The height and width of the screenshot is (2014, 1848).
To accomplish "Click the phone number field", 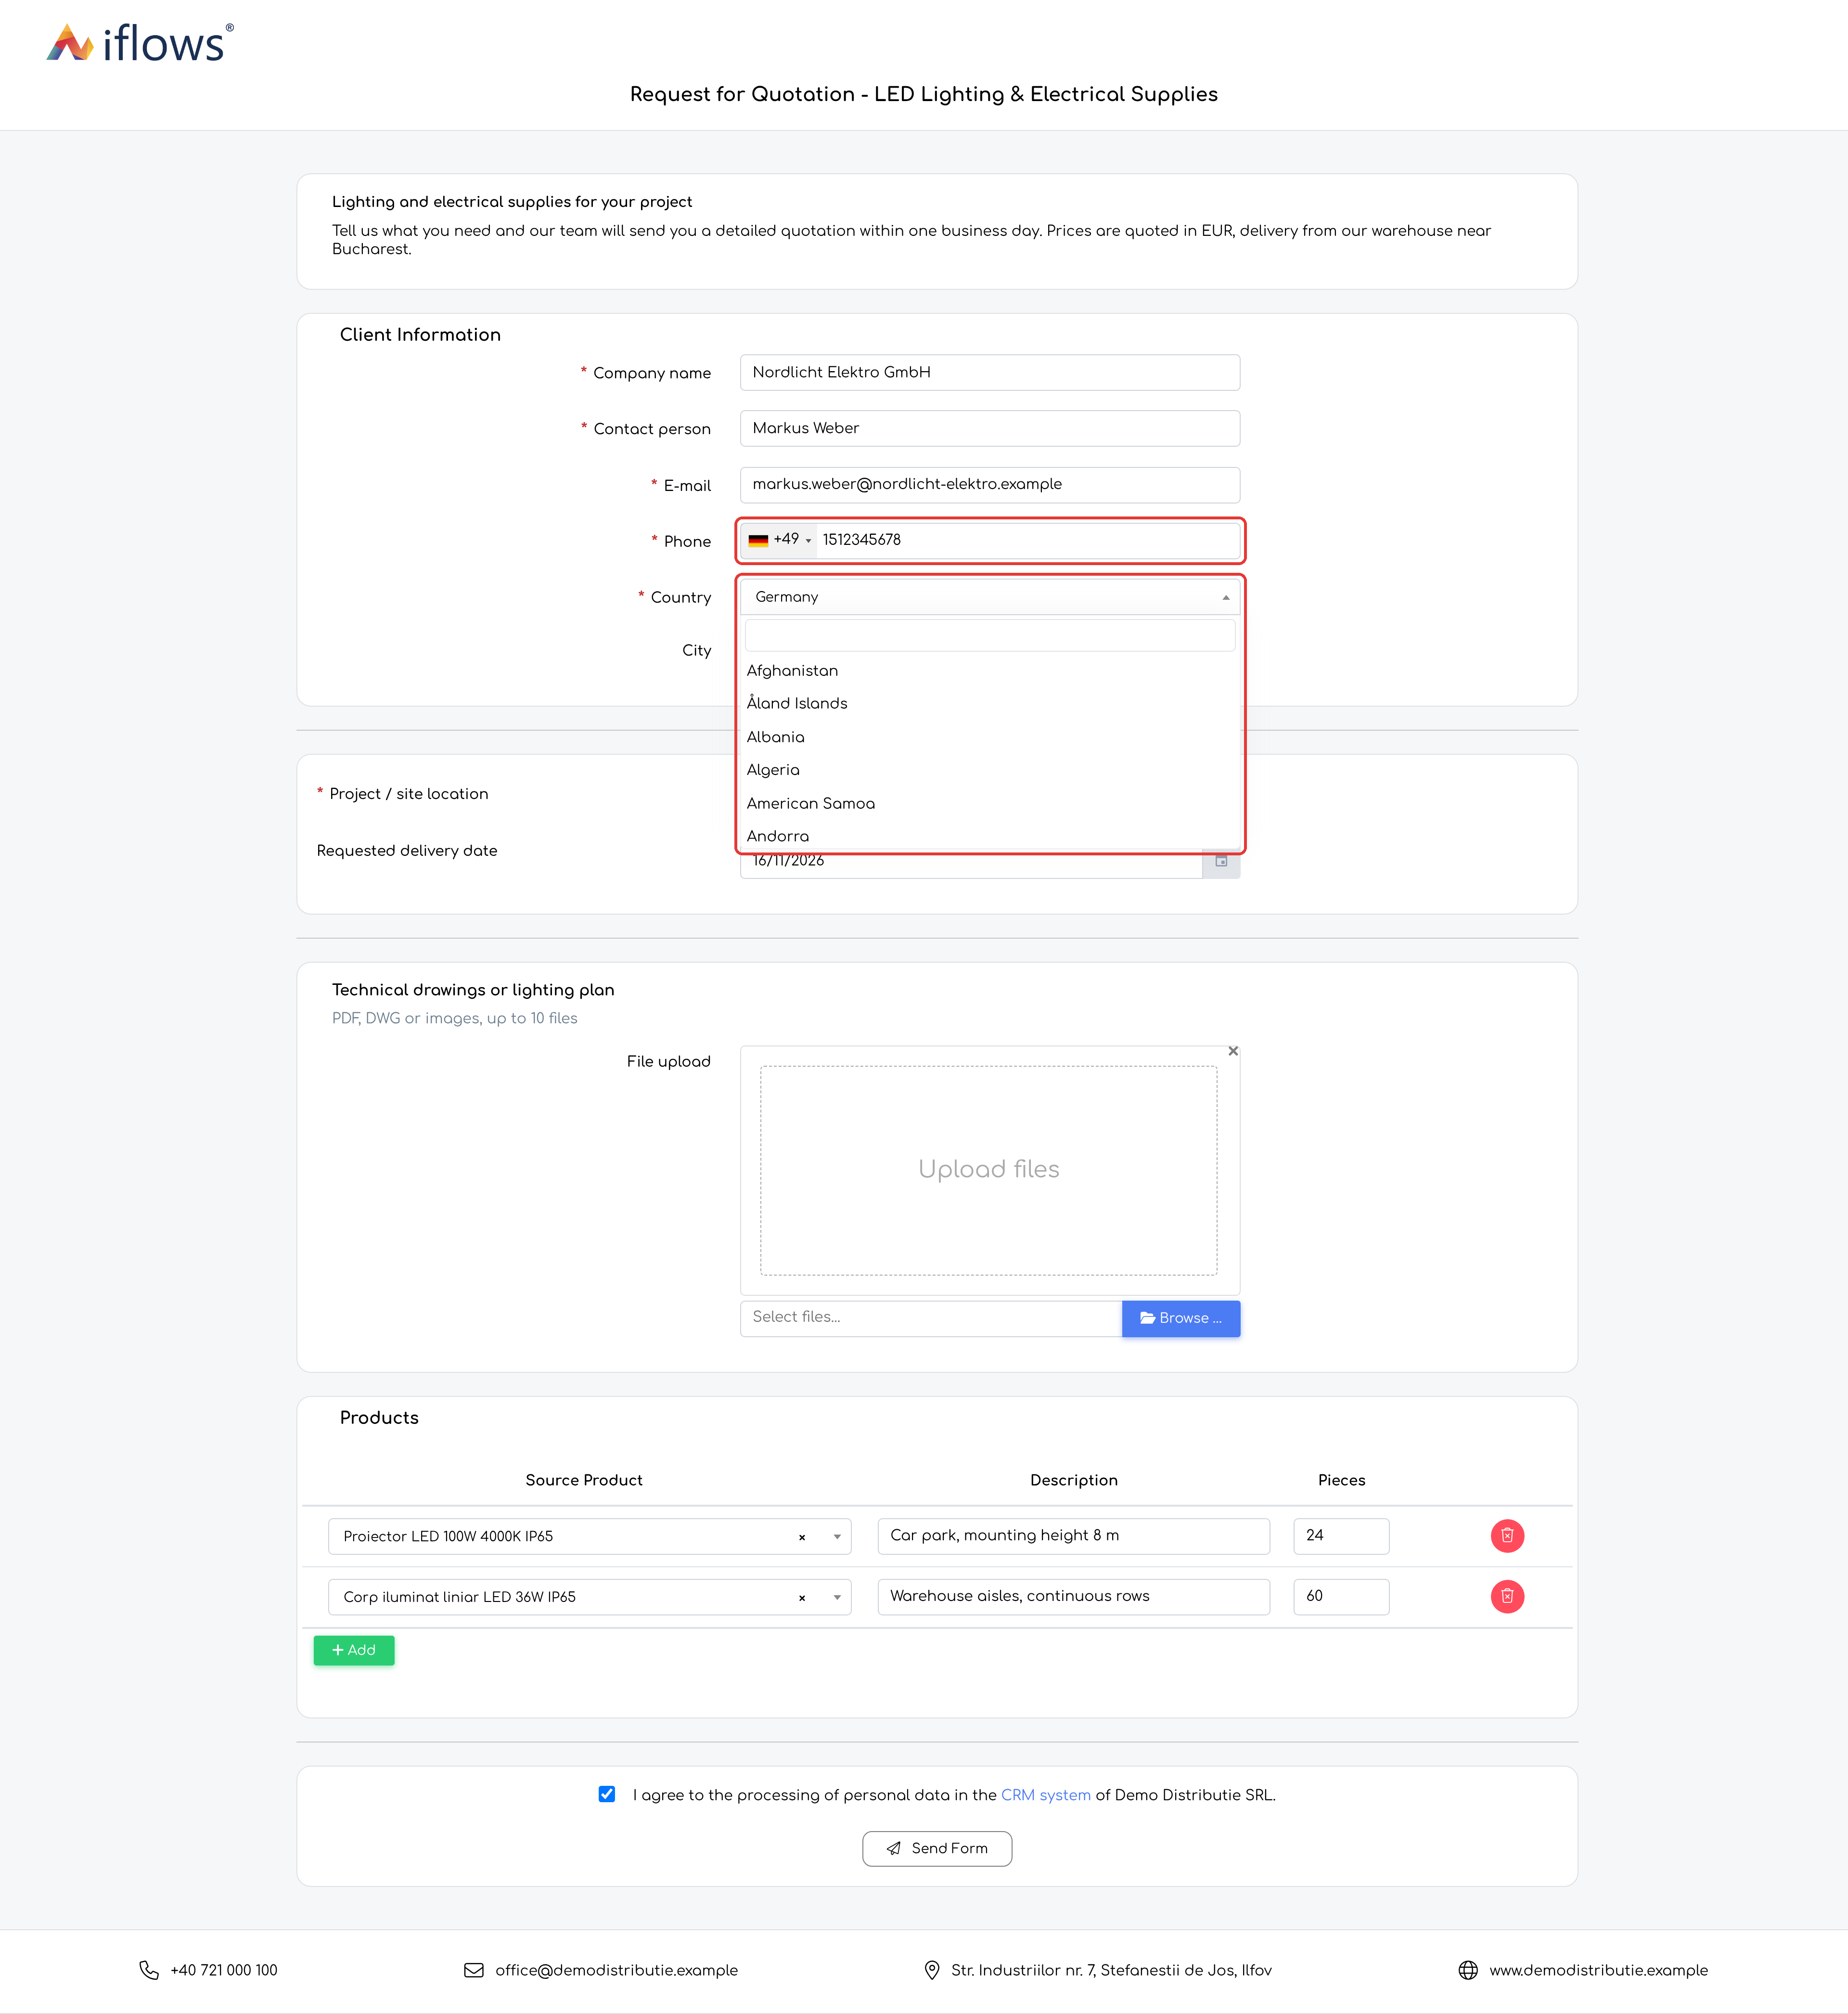I will click(1028, 540).
